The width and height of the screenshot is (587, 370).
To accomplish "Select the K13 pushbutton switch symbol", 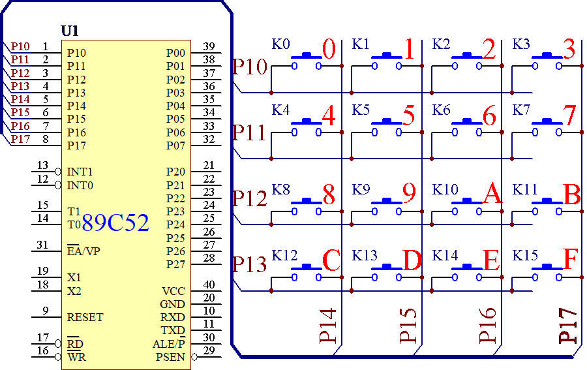I will [387, 273].
